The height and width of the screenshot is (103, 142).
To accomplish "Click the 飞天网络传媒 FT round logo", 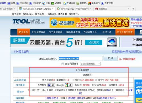I will [54, 22].
